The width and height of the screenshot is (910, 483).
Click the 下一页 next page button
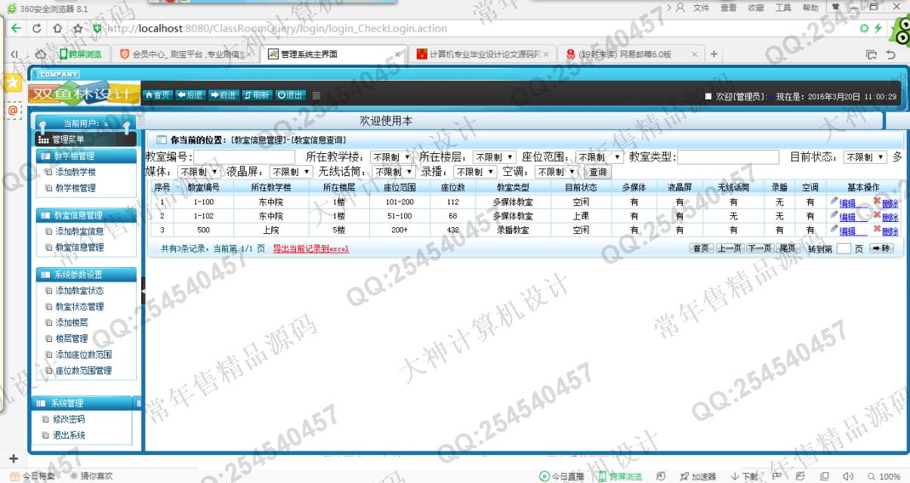760,248
